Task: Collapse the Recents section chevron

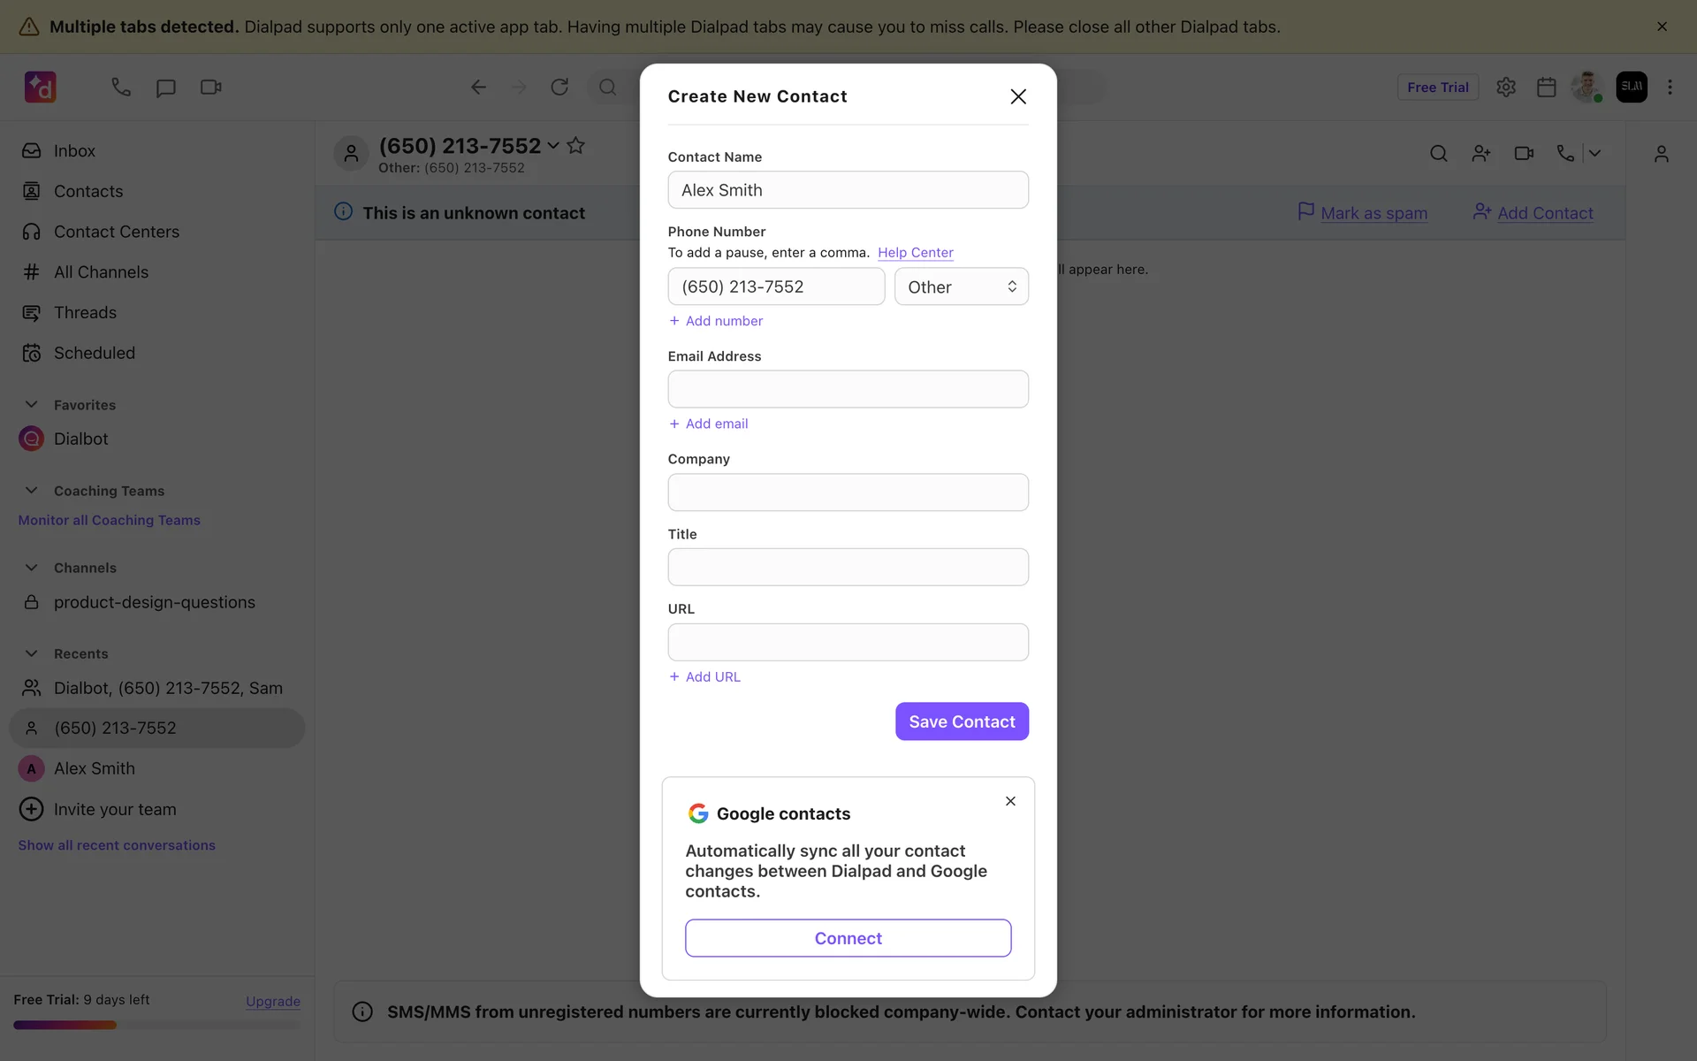Action: click(32, 653)
